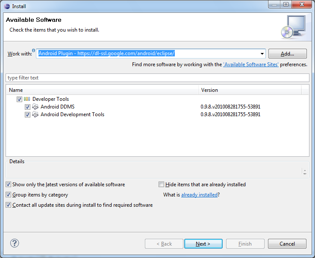Uncheck the Developer Tools checkbox
Image resolution: width=315 pixels, height=258 pixels.
point(19,99)
